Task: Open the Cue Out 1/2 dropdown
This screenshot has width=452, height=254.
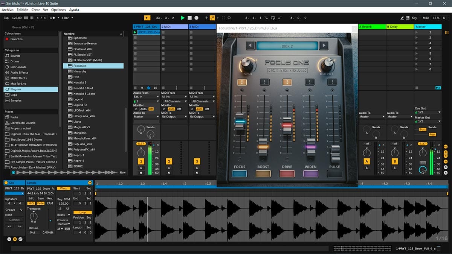Action: [428, 112]
